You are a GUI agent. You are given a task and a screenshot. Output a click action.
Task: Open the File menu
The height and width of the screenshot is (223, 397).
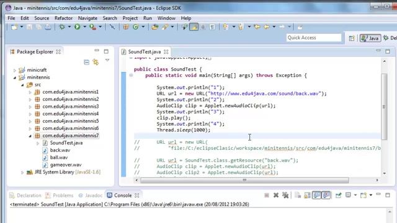[11, 18]
